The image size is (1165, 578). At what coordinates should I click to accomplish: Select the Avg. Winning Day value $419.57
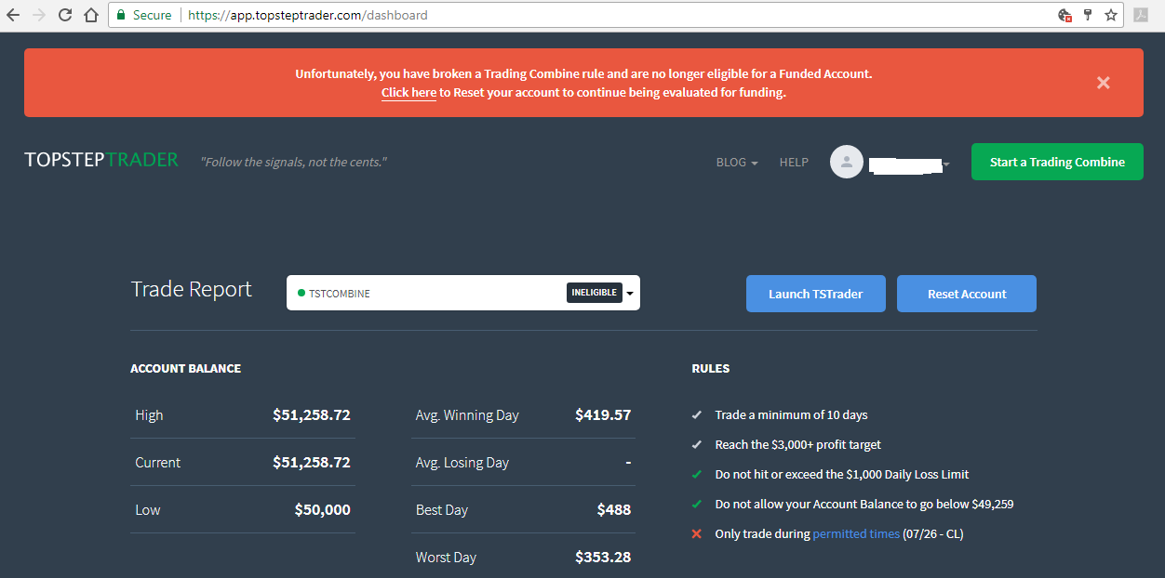coord(603,415)
